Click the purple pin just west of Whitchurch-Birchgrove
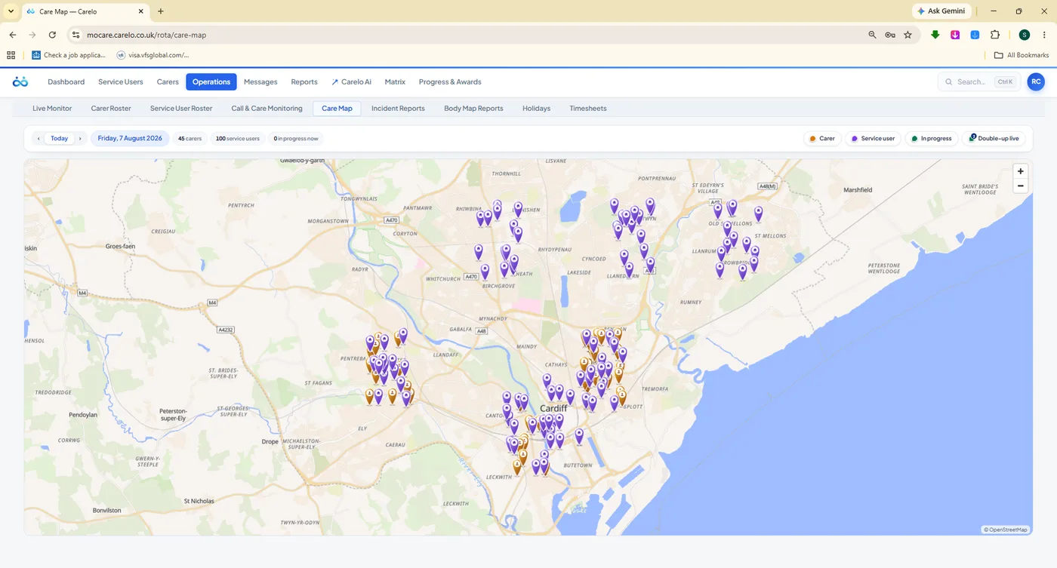 (x=485, y=271)
